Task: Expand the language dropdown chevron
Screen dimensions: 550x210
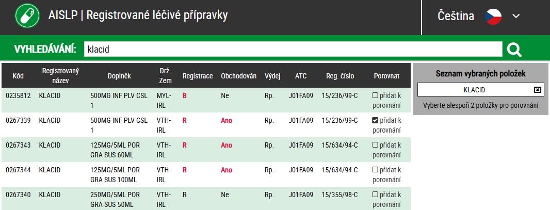Action: point(516,16)
